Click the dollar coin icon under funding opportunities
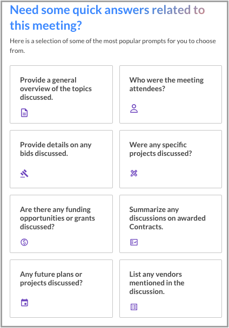229x328 pixels. click(24, 242)
